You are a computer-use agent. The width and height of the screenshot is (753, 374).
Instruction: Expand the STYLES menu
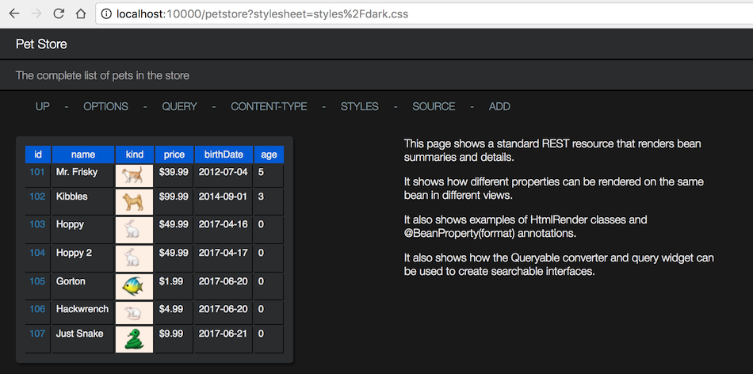pyautogui.click(x=359, y=106)
